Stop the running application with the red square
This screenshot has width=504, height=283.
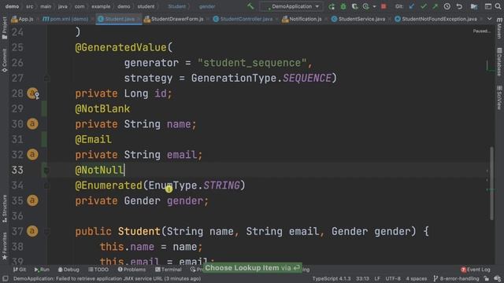384,6
